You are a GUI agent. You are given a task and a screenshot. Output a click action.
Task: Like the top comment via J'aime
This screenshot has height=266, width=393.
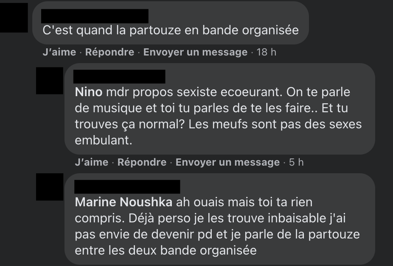click(x=59, y=52)
